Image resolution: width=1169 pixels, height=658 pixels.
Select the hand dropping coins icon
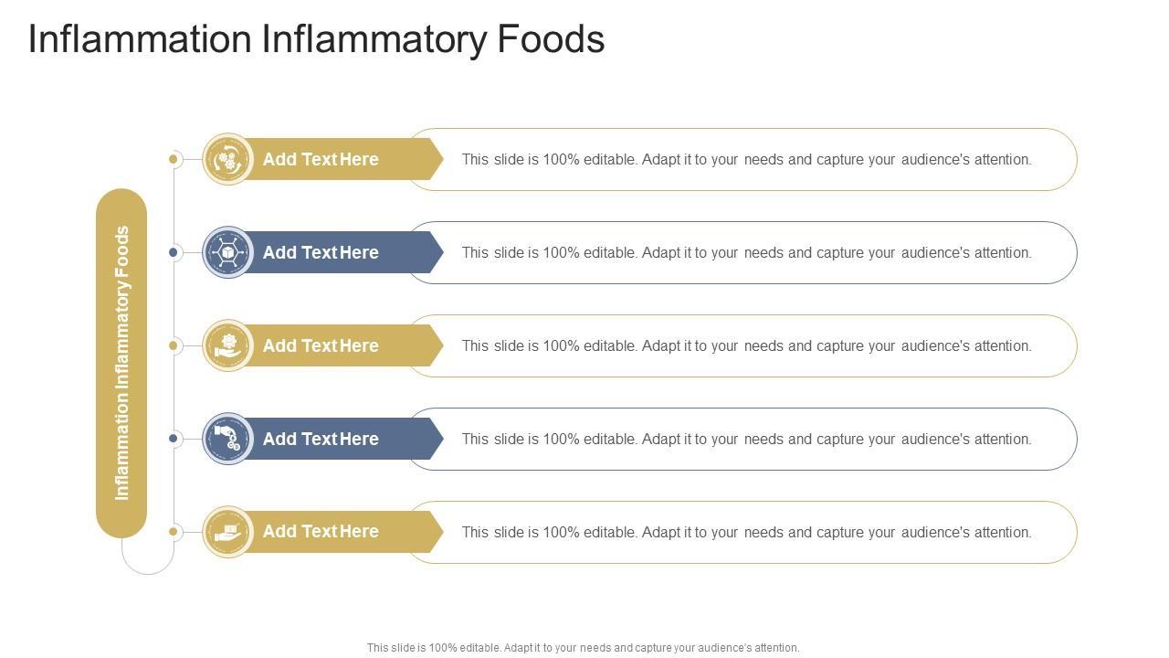pos(227,440)
